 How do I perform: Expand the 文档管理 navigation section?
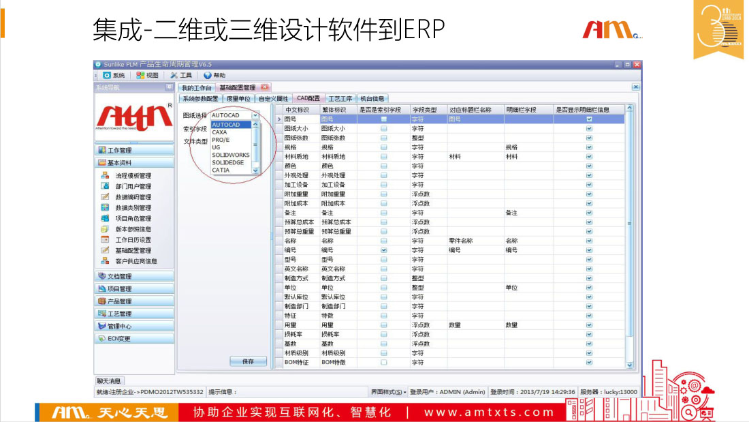pyautogui.click(x=134, y=276)
